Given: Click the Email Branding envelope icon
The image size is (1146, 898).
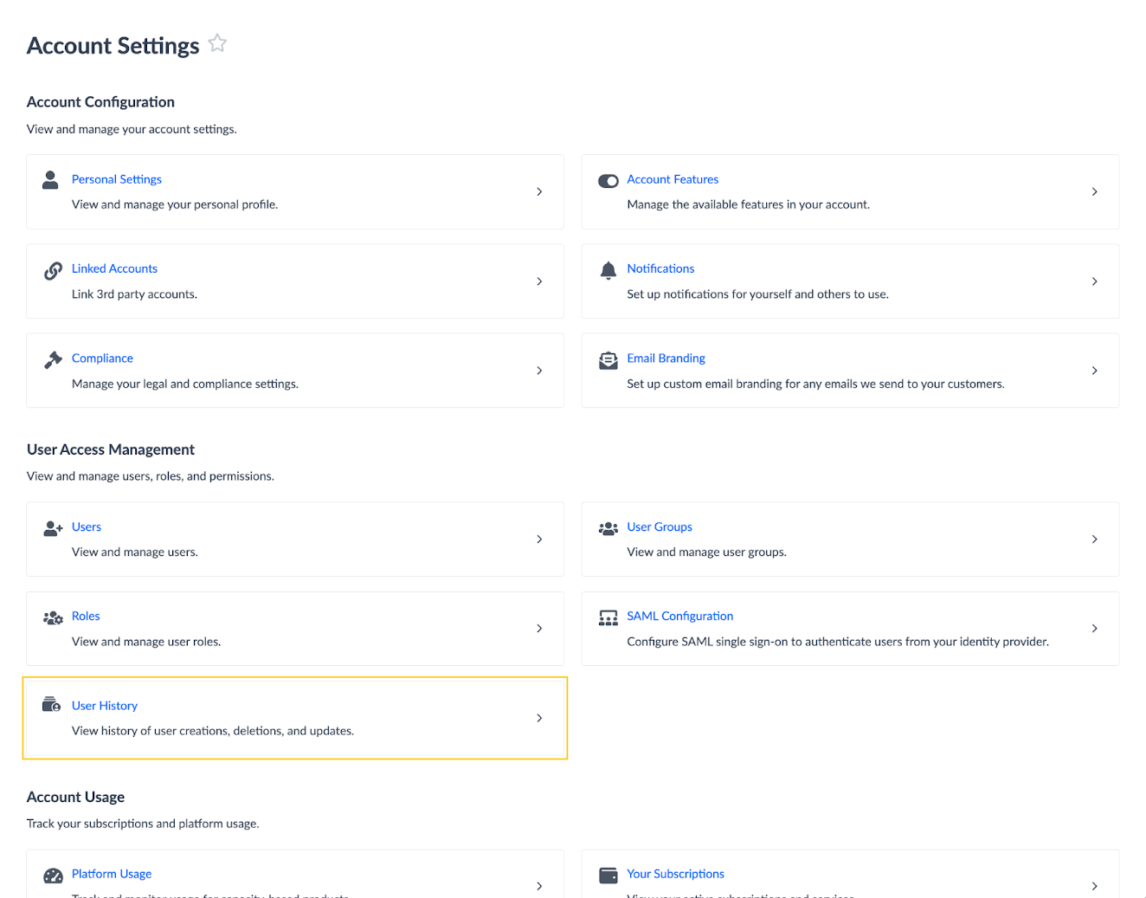Looking at the screenshot, I should 608,360.
